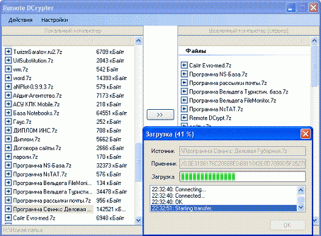The width and height of the screenshot is (321, 236).
Task: Click arrow icon next to word.7z
Action: click(8, 78)
